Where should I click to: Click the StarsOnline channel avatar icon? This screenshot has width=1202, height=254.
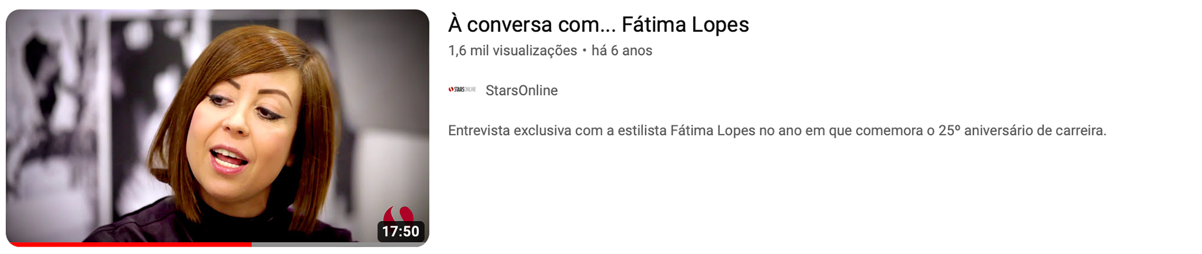462,90
